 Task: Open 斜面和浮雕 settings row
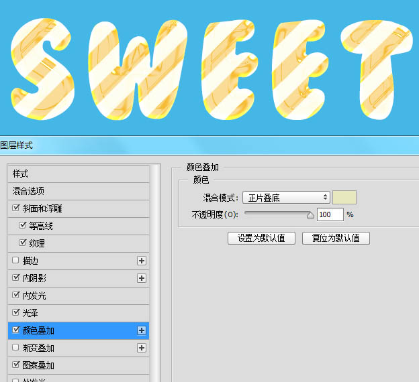[x=79, y=208]
